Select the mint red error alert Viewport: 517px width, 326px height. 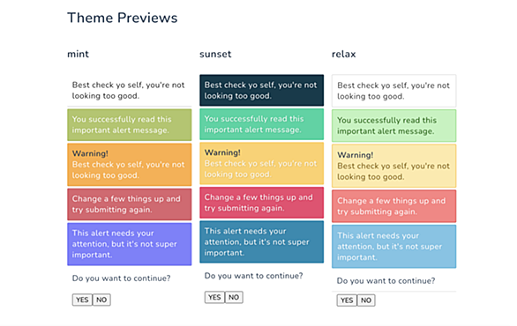tap(129, 204)
